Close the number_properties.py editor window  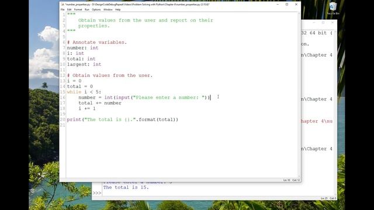pos(296,4)
